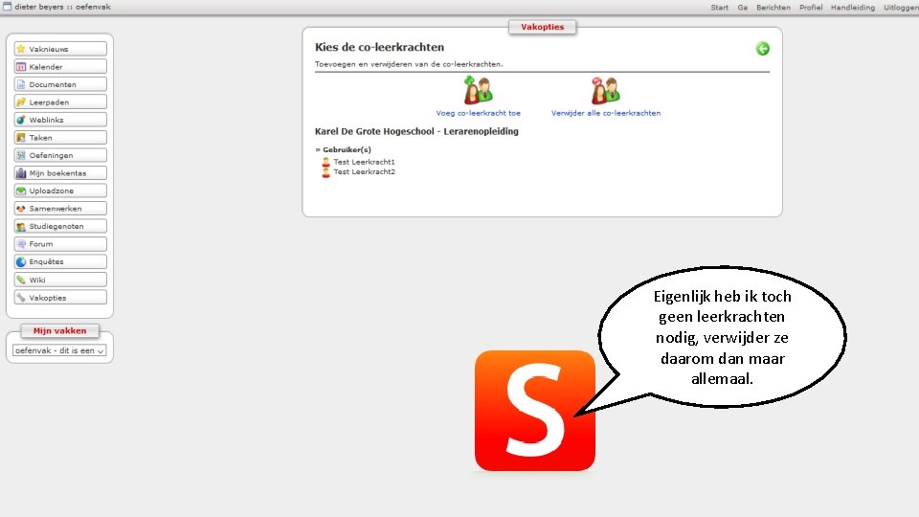Open the Uploadzone module
The height and width of the screenshot is (517, 919).
click(60, 191)
